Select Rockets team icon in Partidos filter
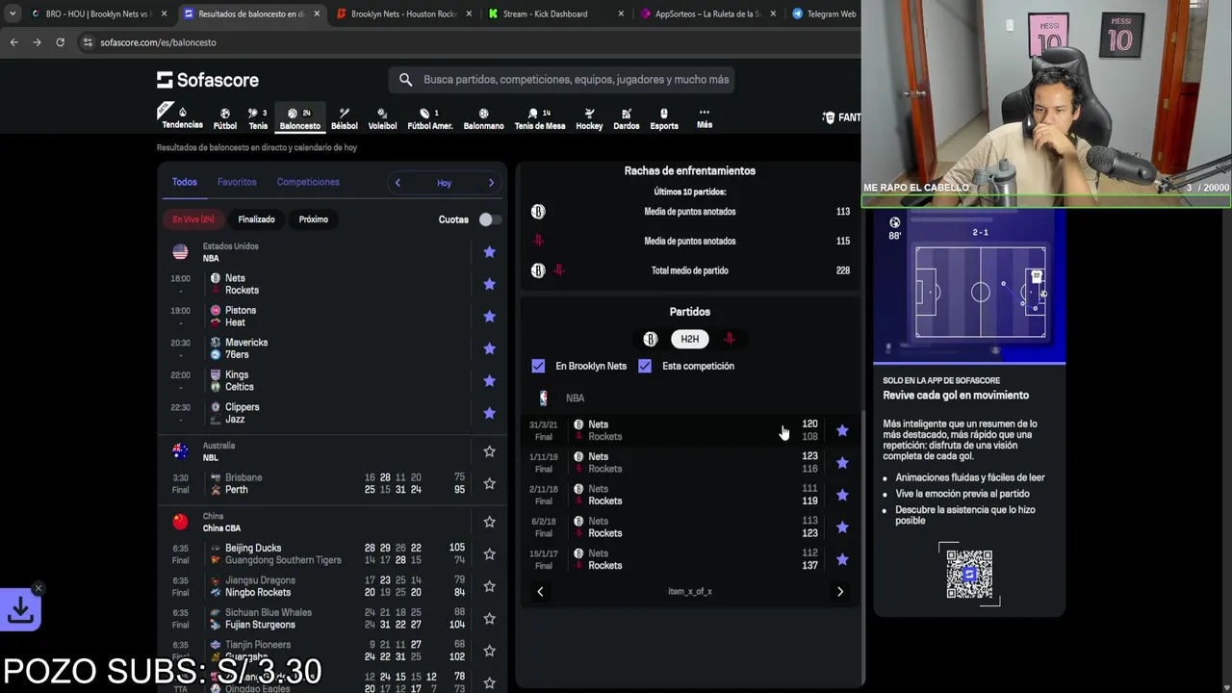This screenshot has width=1232, height=693. tap(730, 339)
